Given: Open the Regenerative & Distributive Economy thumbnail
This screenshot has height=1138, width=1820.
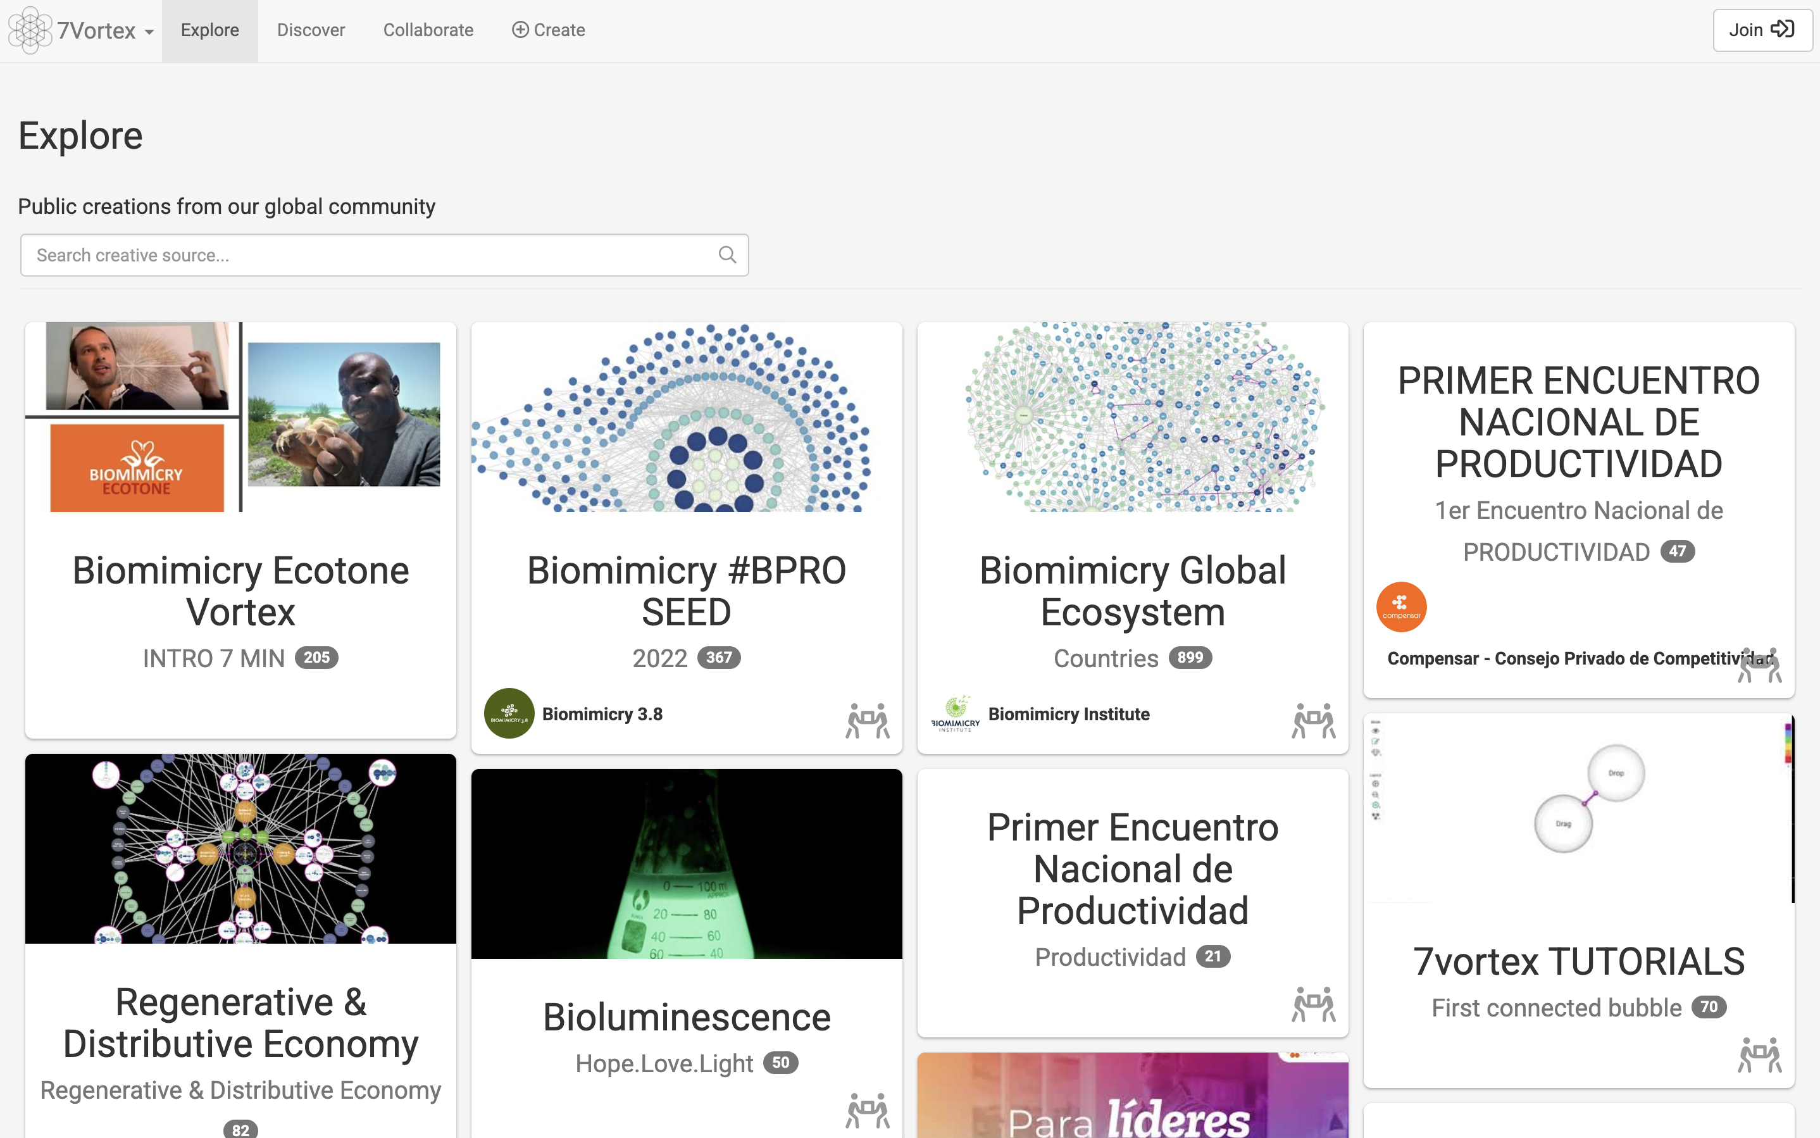Looking at the screenshot, I should (x=240, y=848).
